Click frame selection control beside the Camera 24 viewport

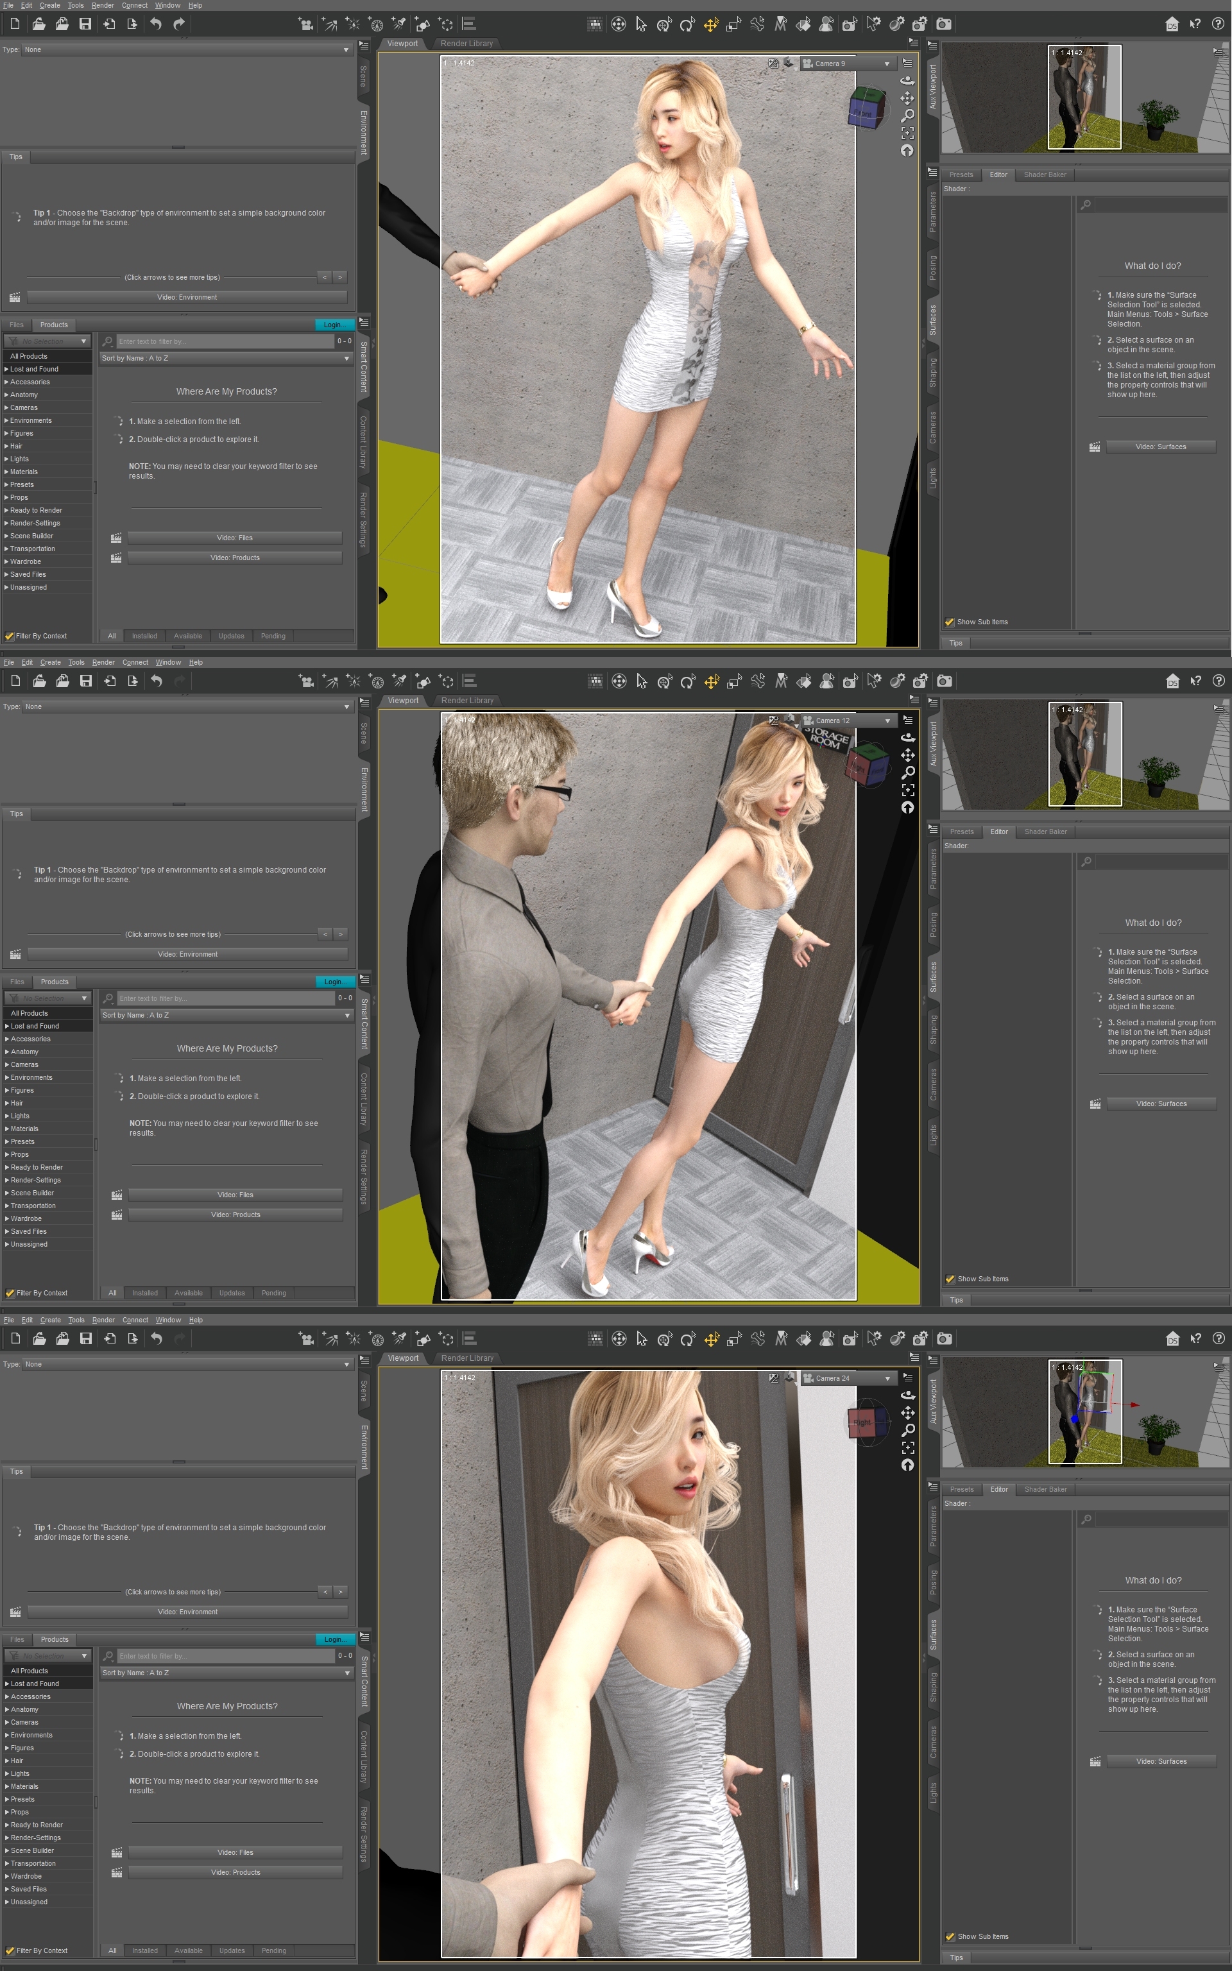908,1447
